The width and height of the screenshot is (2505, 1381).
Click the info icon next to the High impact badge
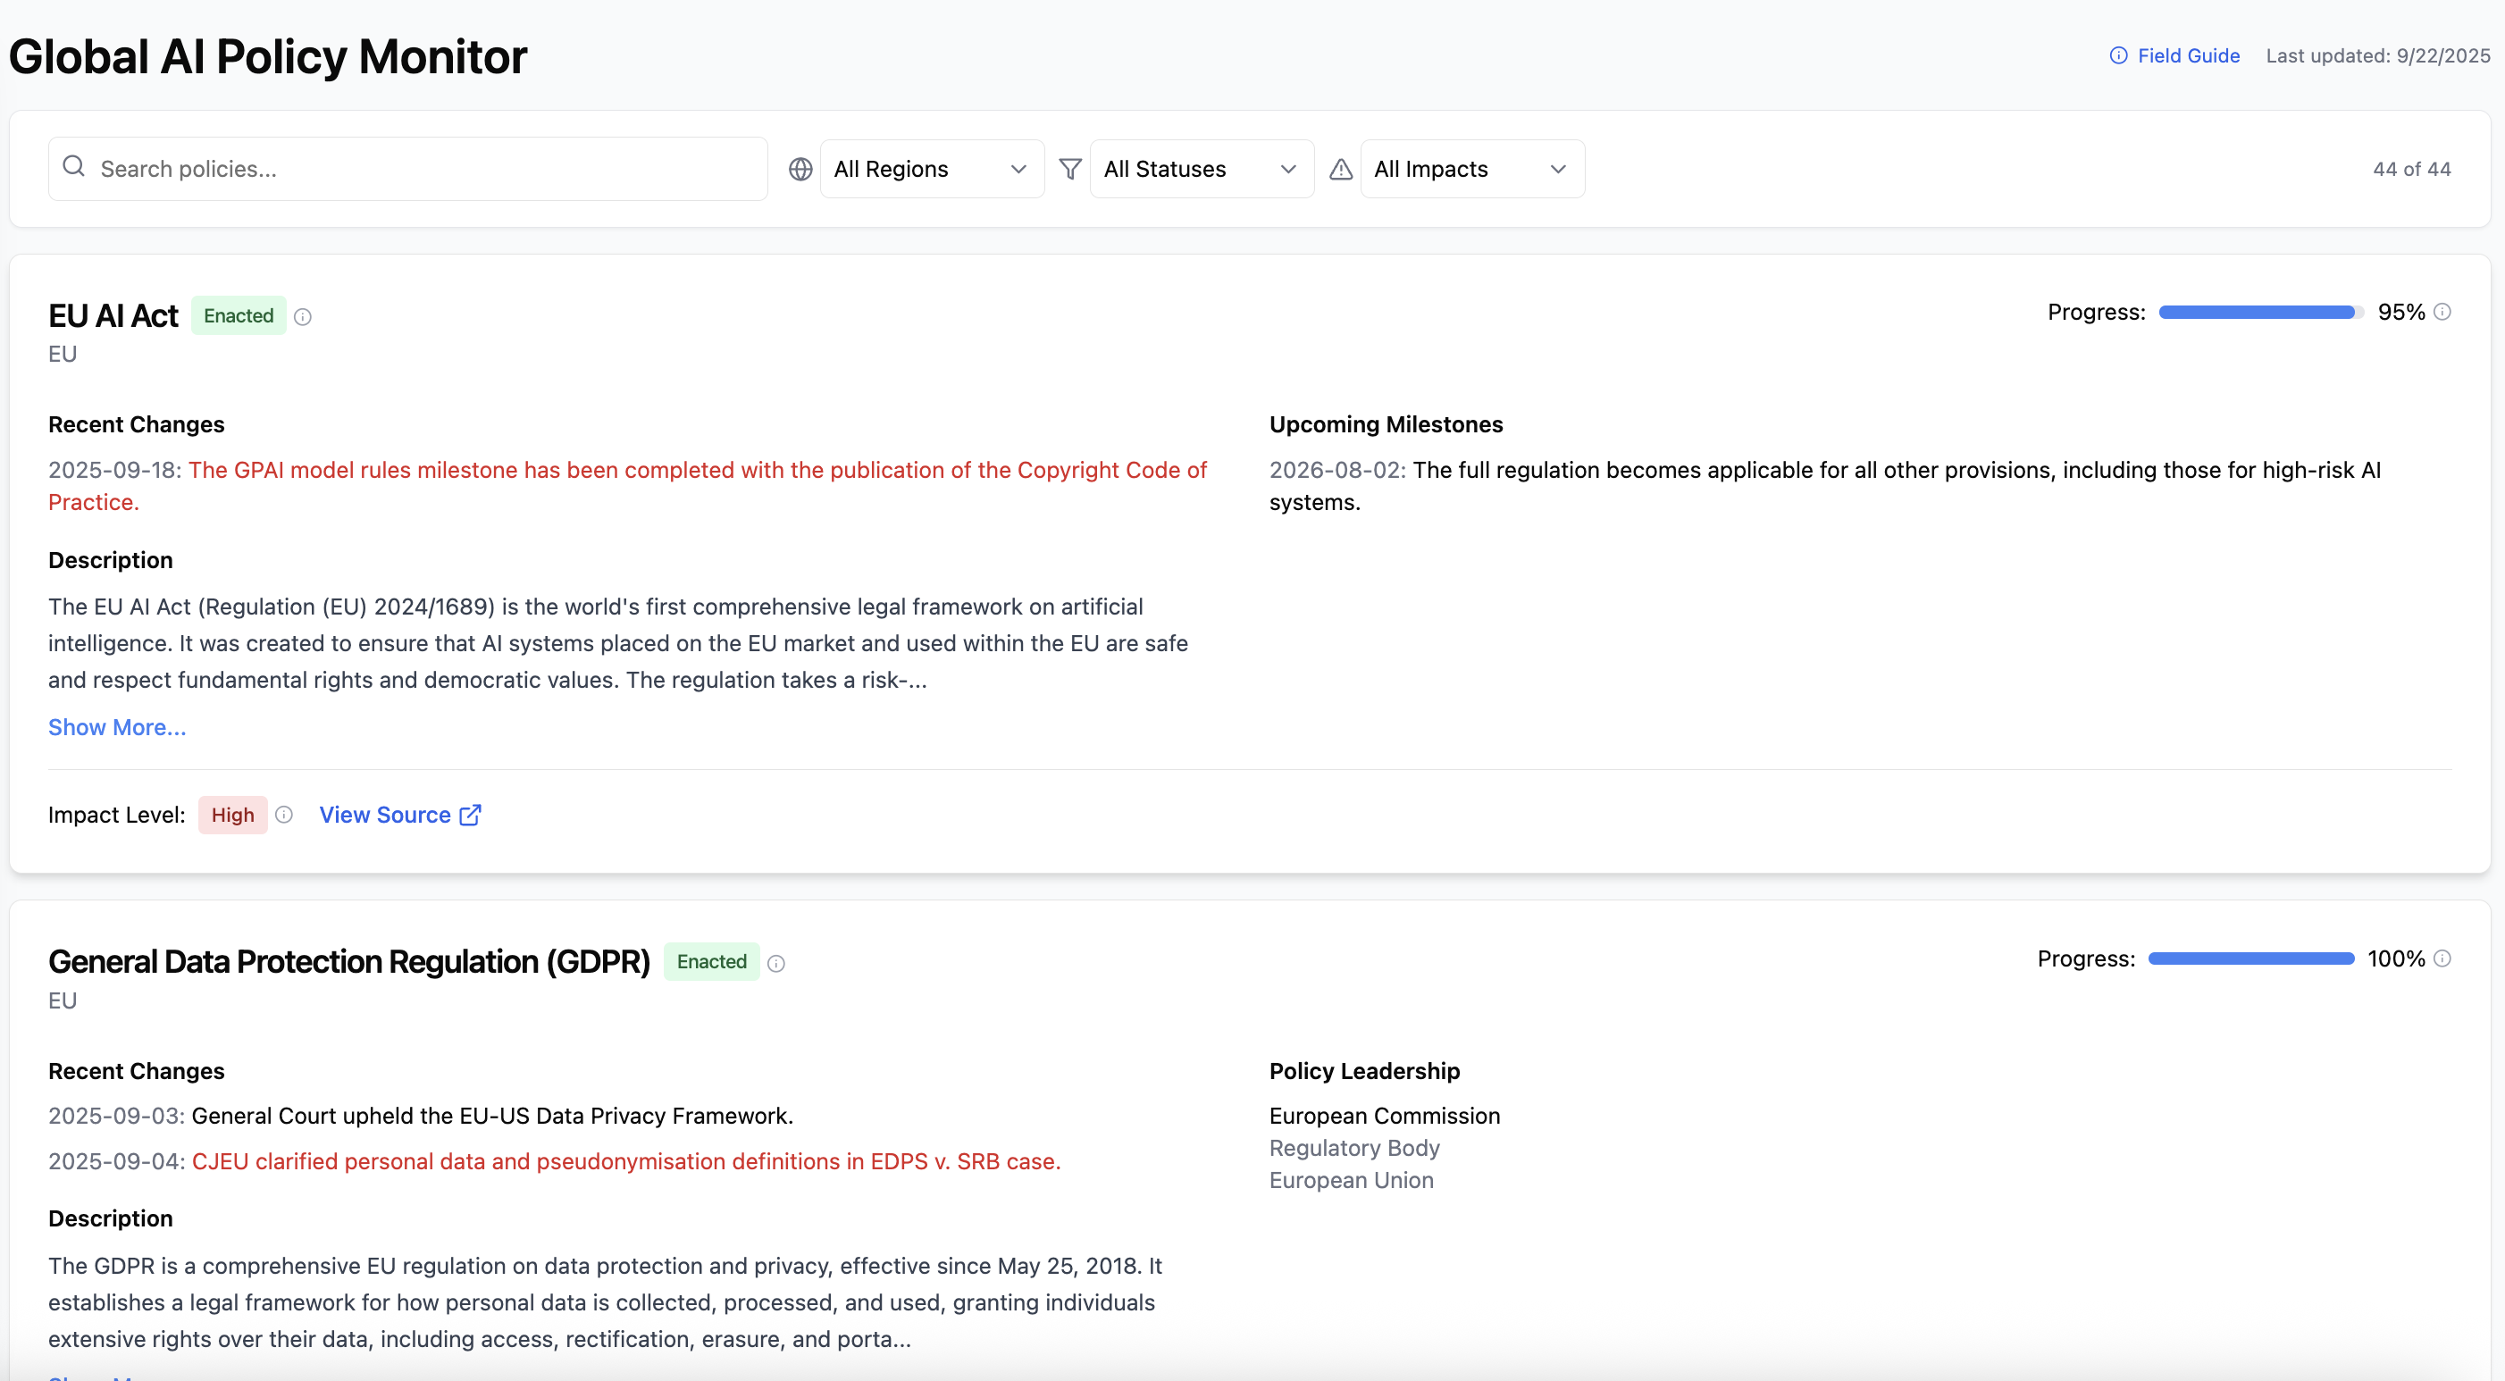283,815
